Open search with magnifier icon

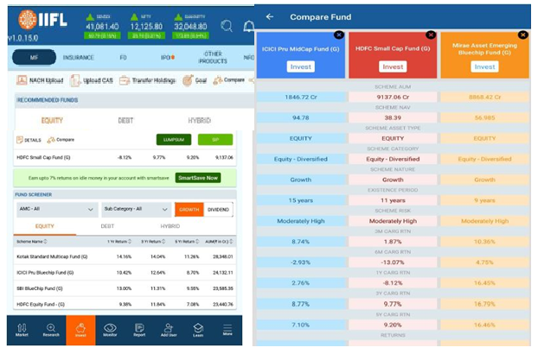click(227, 26)
